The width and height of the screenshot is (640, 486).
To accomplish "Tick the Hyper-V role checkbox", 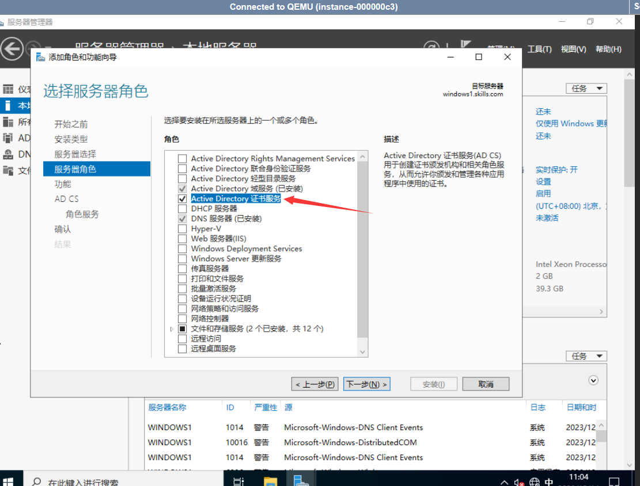I will (x=182, y=229).
